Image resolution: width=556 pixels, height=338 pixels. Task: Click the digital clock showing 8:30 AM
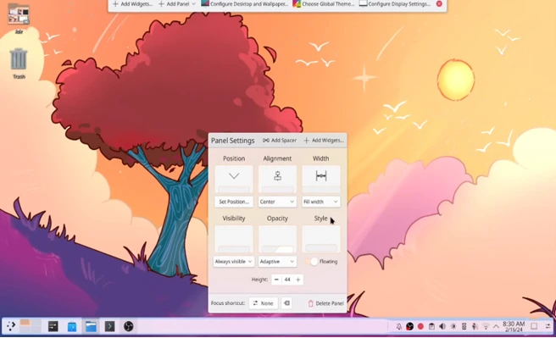point(514,326)
